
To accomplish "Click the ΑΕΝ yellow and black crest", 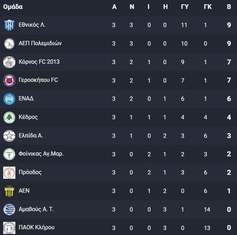I will click(9, 191).
